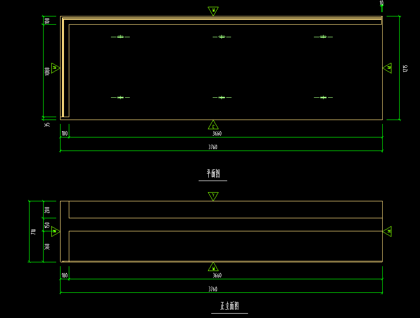
Task: Click the left triangle marker of the elevation view
Action: pos(55,231)
